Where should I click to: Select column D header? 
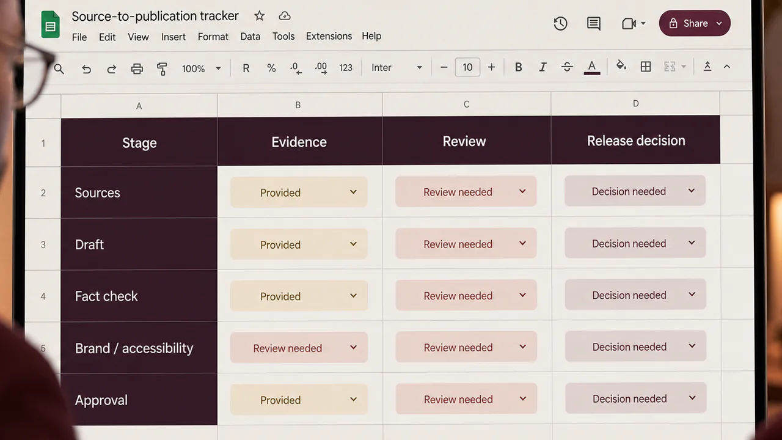pos(635,104)
